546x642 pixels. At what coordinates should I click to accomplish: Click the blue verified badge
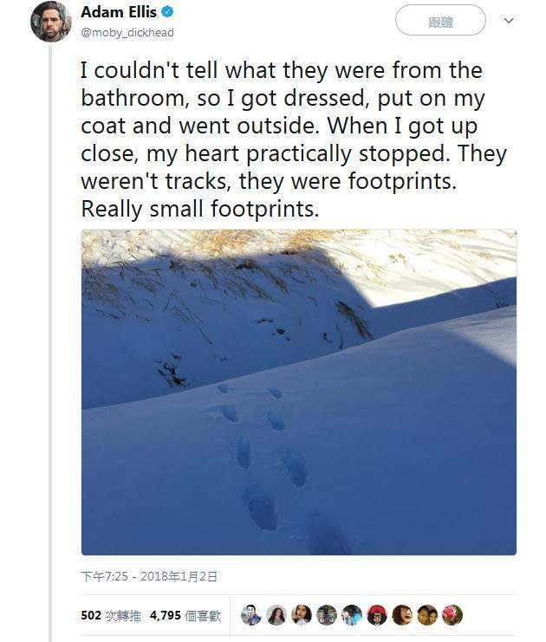tap(167, 12)
